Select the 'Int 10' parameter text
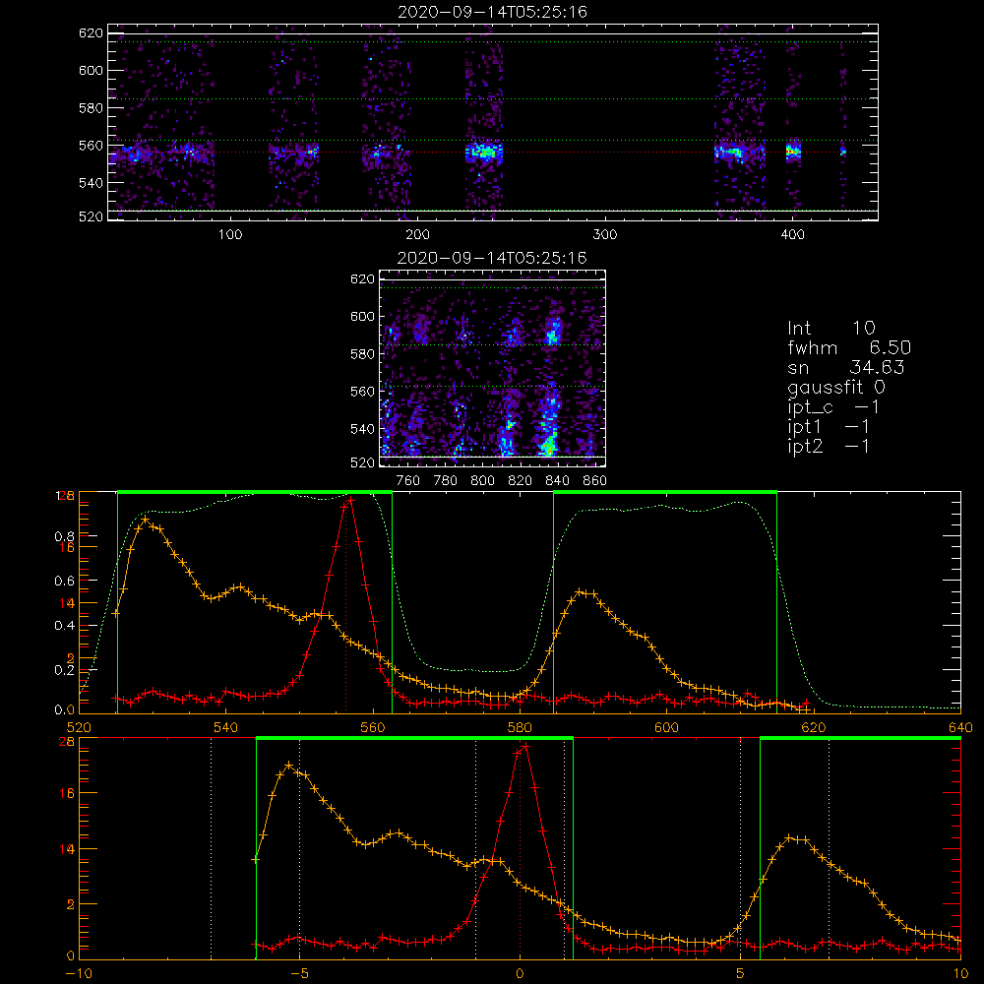The image size is (984, 984). [x=830, y=328]
